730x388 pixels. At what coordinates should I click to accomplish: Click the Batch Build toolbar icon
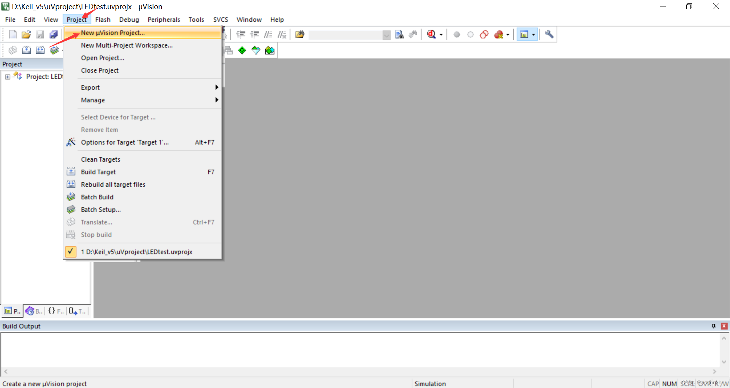(54, 50)
